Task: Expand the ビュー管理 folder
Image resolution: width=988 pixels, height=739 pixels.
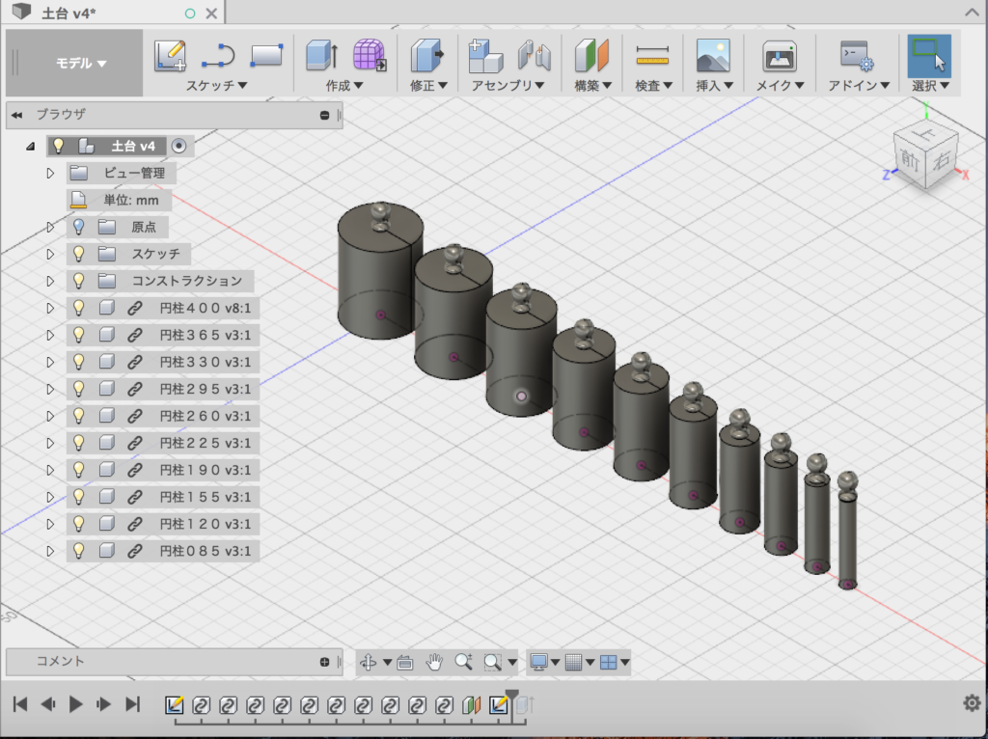Action: coord(50,173)
